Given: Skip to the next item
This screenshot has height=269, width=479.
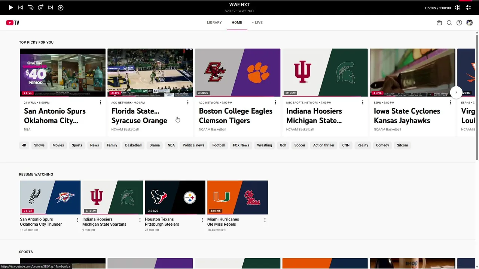Looking at the screenshot, I should [x=51, y=7].
